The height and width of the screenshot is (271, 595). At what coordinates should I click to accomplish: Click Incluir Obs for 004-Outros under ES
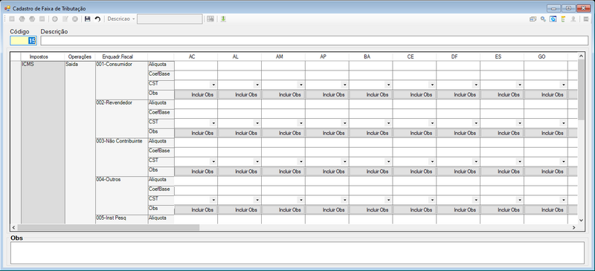(502, 209)
